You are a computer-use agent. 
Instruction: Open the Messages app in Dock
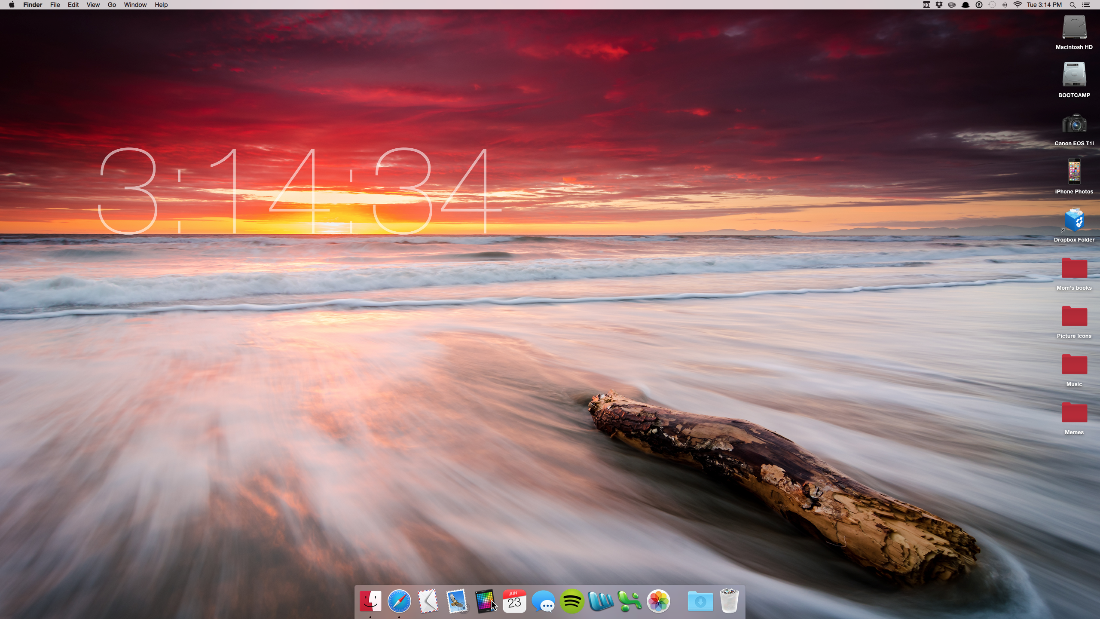pyautogui.click(x=543, y=601)
